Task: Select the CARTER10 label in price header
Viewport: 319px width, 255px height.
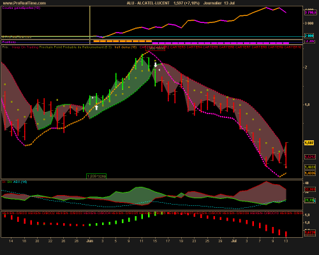Action: click(293, 47)
